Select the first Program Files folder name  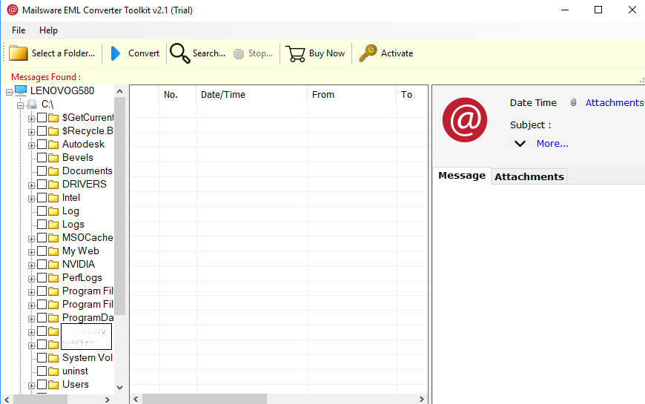pyautogui.click(x=87, y=291)
